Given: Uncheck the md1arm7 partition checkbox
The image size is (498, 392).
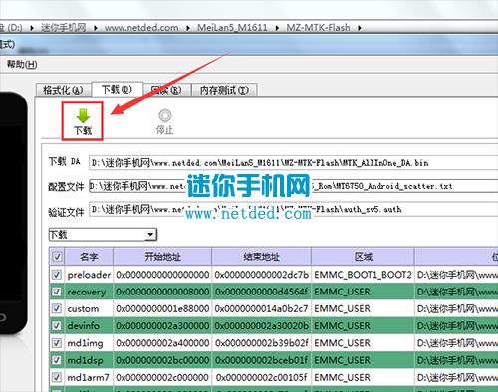Looking at the screenshot, I should [x=57, y=377].
